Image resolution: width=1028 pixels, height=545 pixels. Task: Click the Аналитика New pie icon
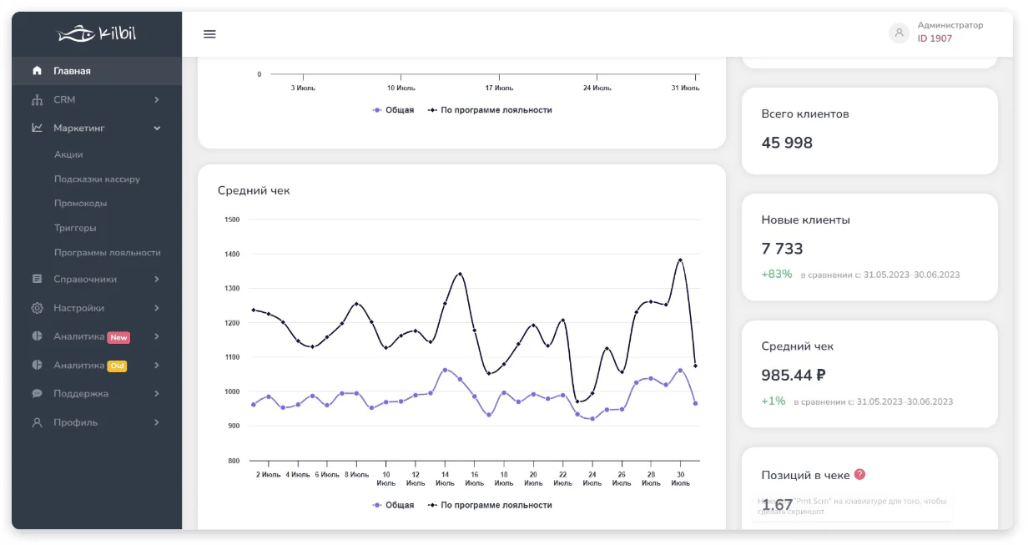coord(37,336)
